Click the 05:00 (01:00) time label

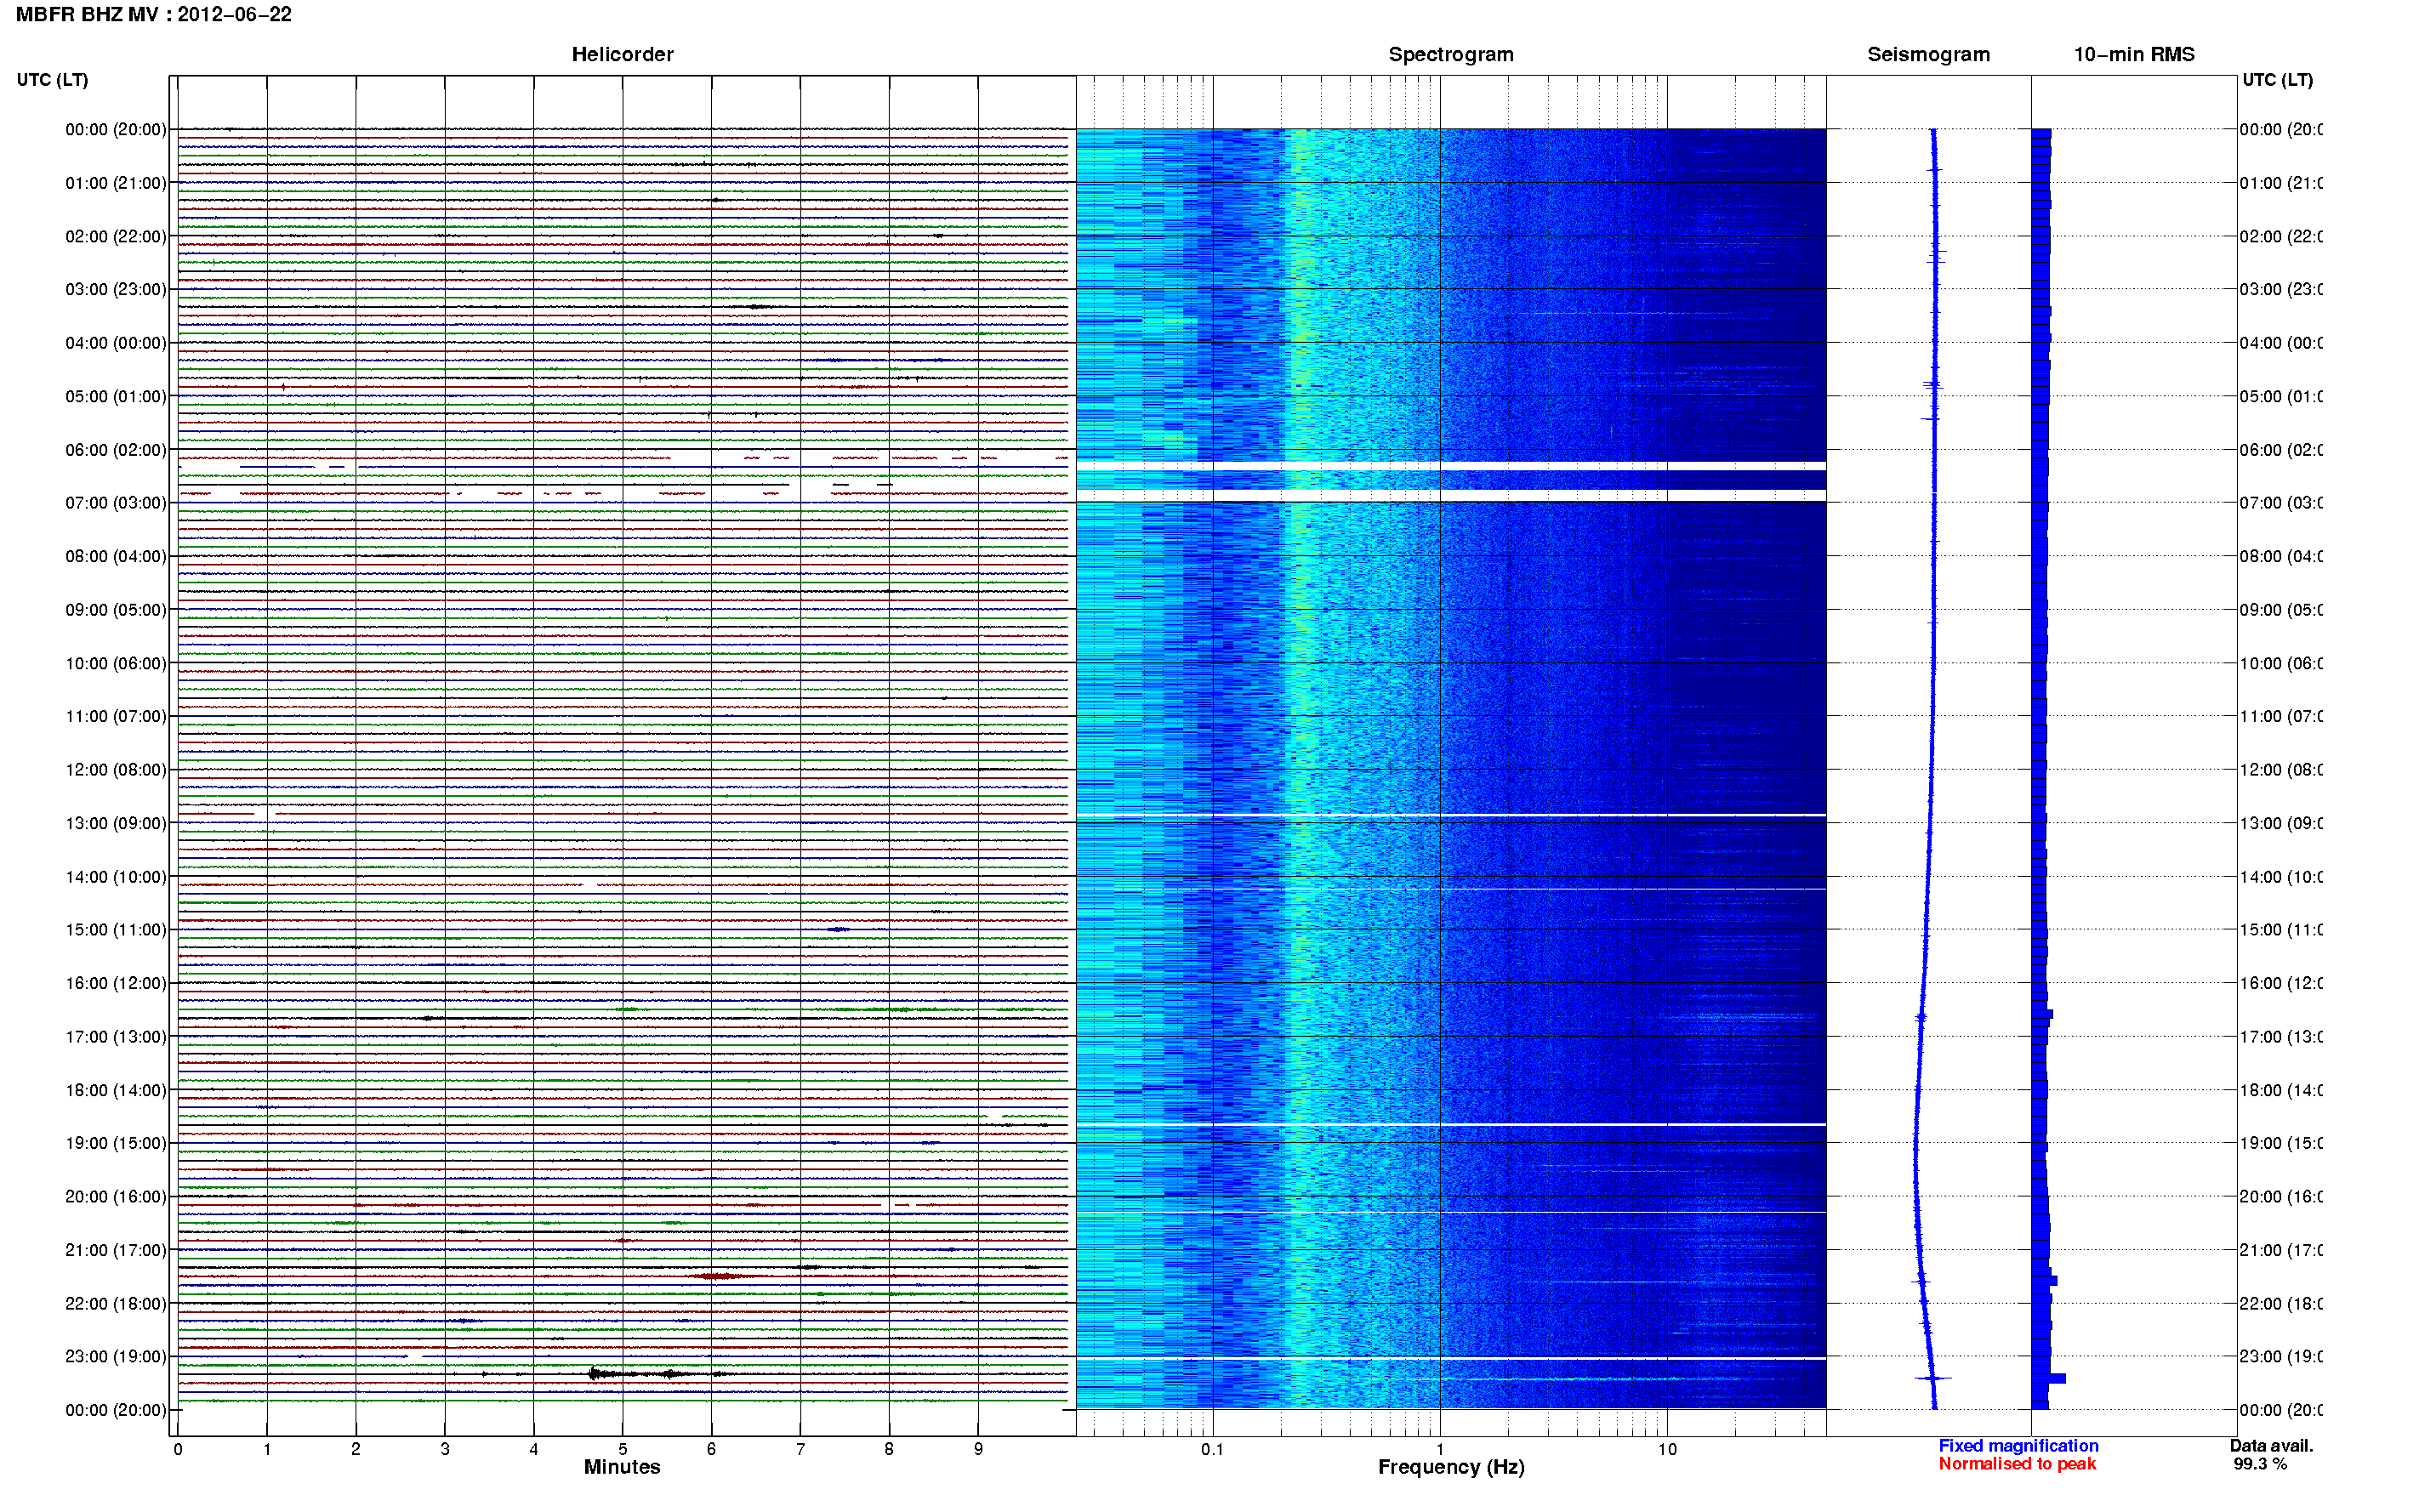[x=116, y=396]
